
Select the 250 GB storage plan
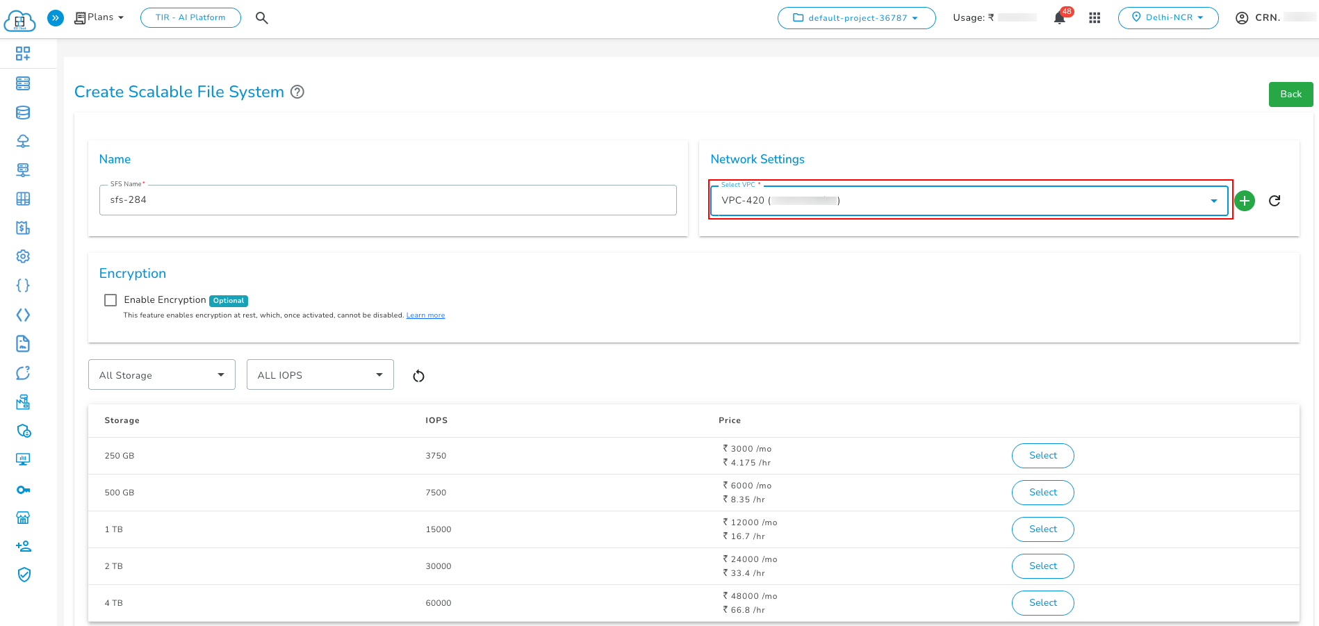[x=1042, y=455]
